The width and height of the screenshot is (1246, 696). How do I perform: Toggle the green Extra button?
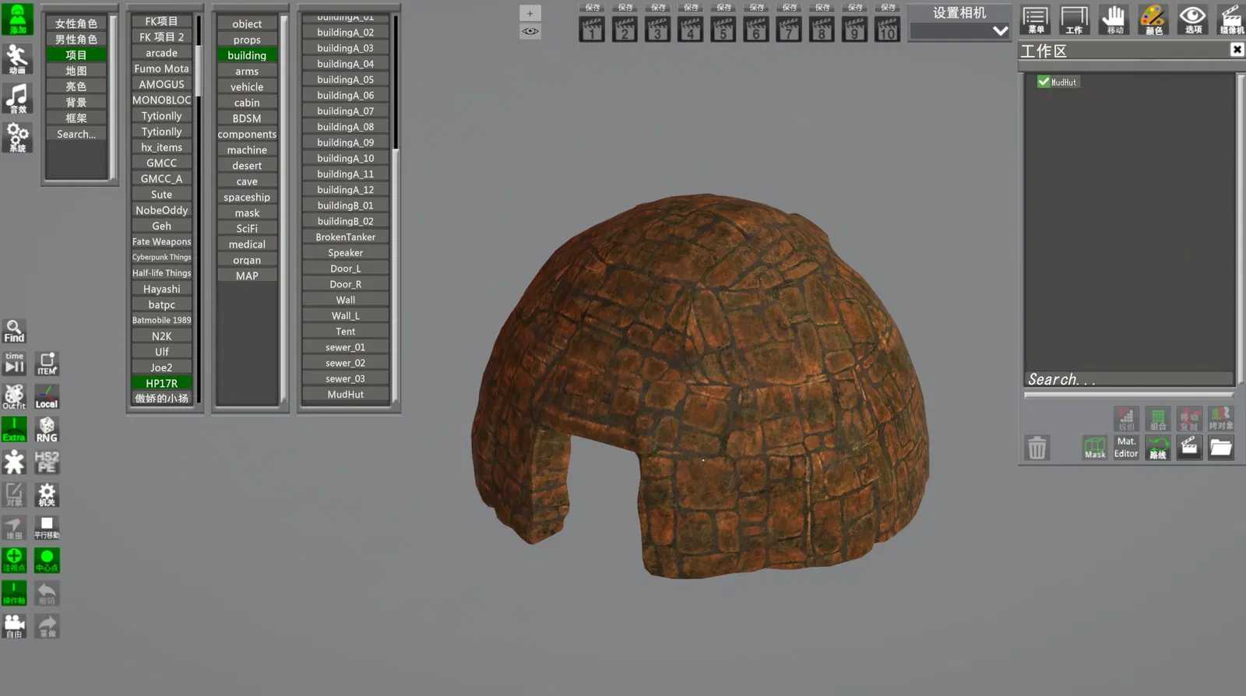pyautogui.click(x=14, y=429)
